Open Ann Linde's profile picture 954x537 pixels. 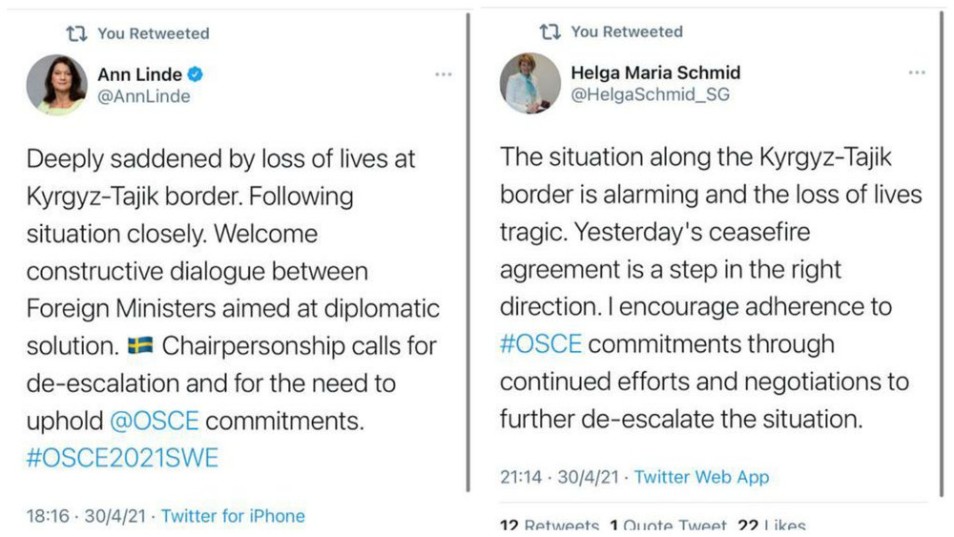(x=56, y=85)
